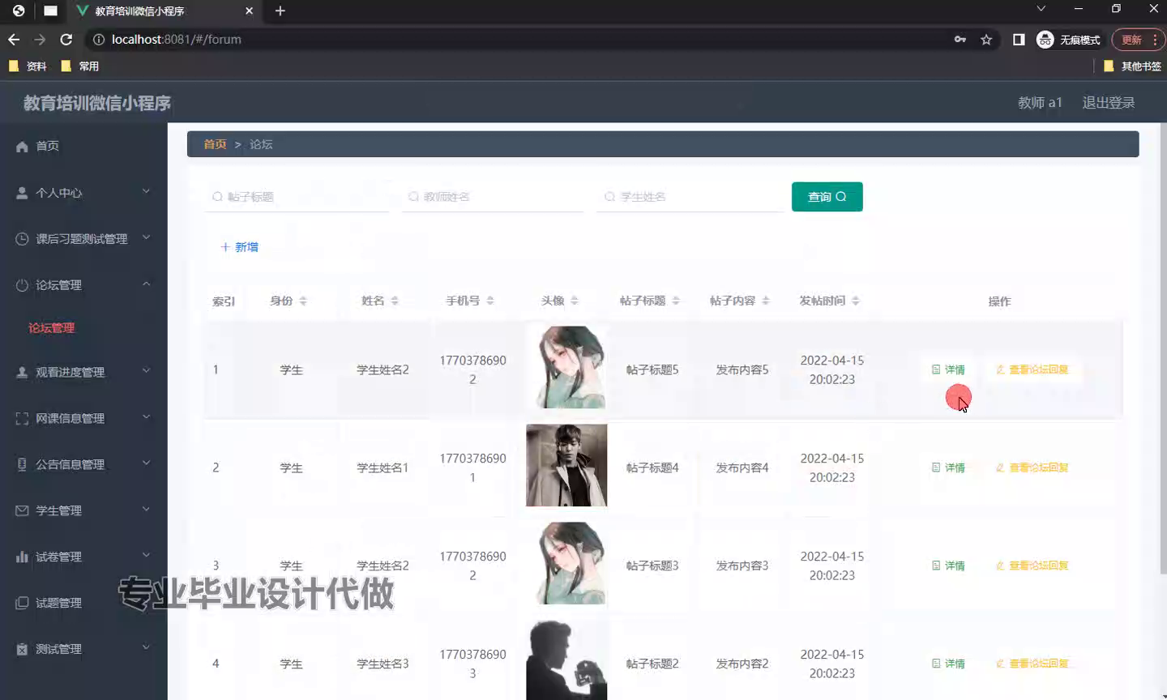Expand the 公告信息管理 chevron
The image size is (1167, 700).
[x=146, y=463]
